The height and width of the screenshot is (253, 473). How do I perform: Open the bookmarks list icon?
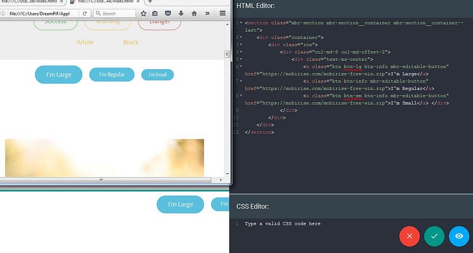coord(155,14)
